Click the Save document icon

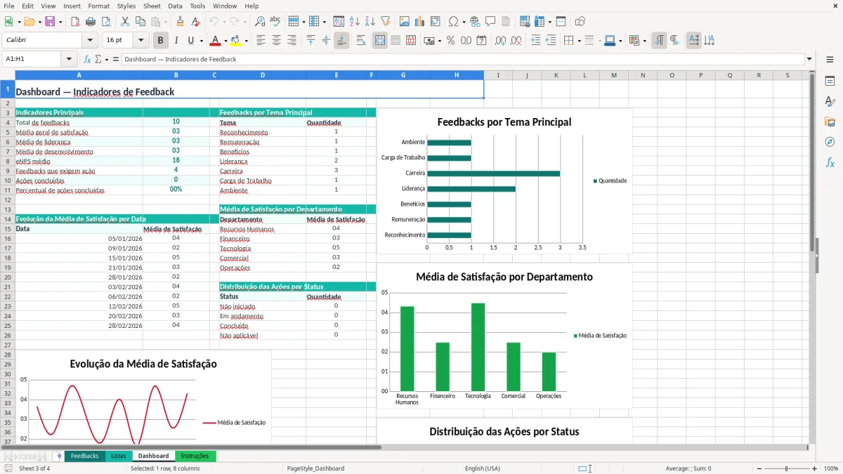[x=50, y=22]
